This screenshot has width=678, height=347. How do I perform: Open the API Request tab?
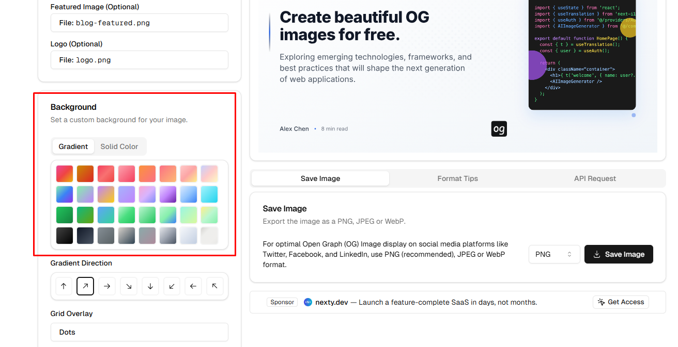click(595, 178)
